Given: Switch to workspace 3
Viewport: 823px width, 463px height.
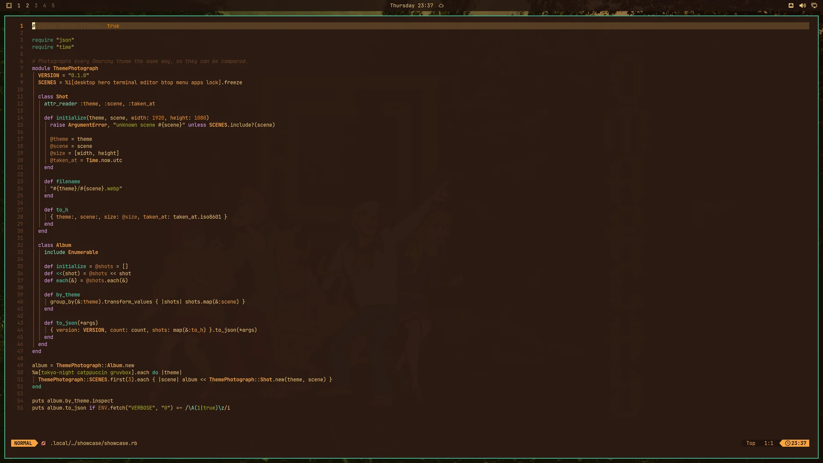Looking at the screenshot, I should pos(36,6).
